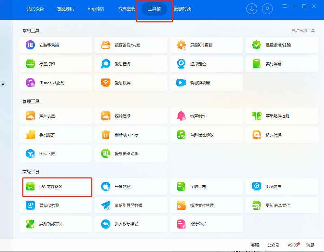Launch 爱思安卓助手 green icon

[106, 153]
